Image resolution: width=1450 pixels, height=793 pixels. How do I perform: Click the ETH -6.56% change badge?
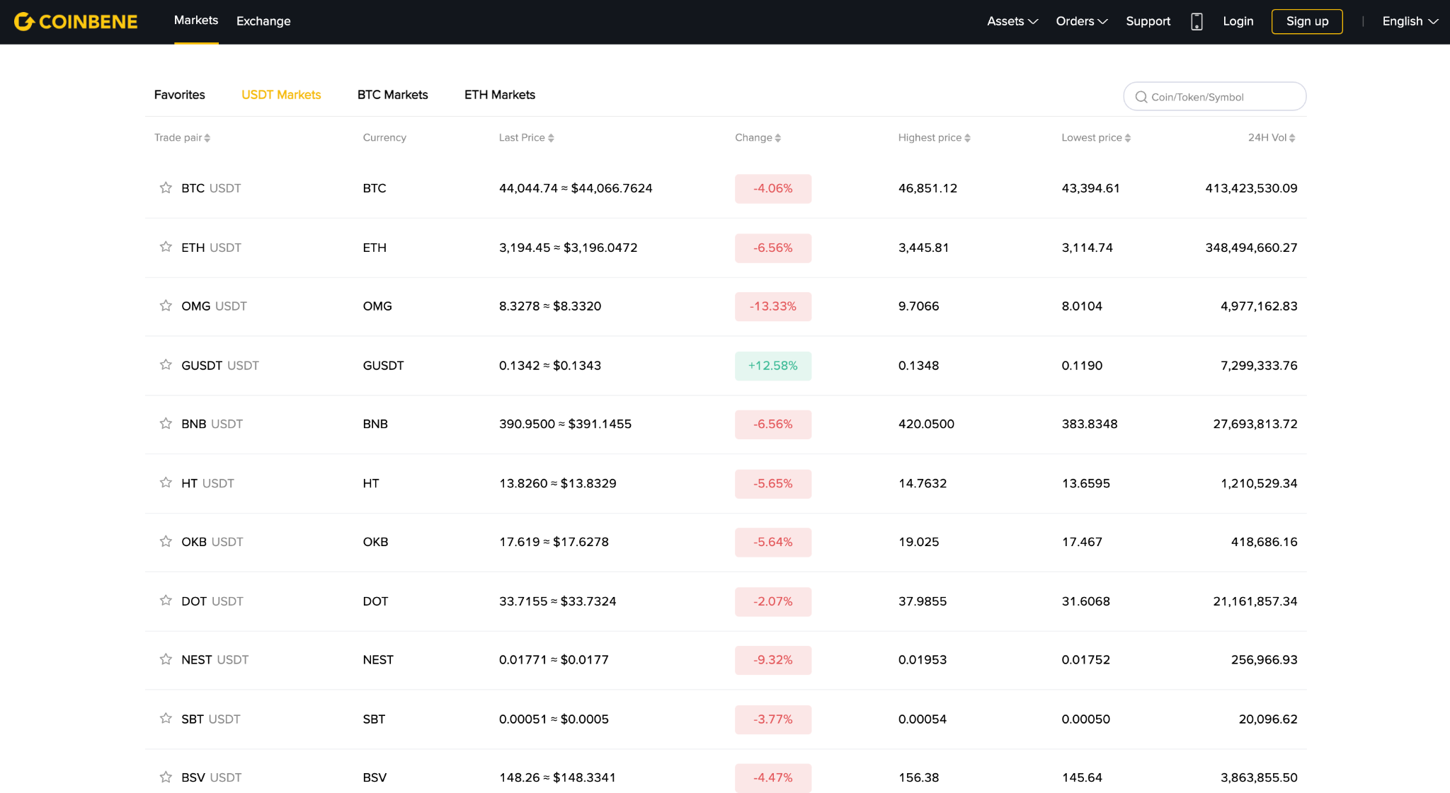[x=773, y=248]
